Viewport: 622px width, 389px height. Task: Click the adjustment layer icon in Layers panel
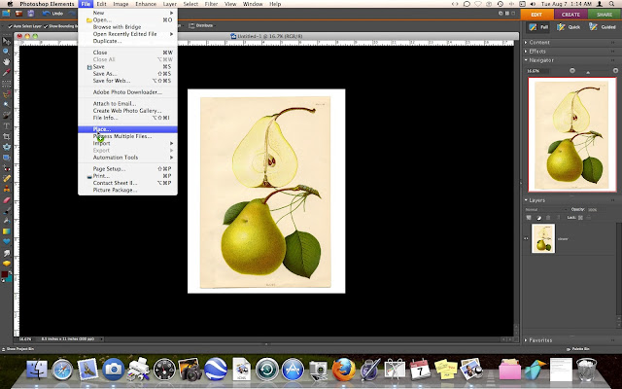point(538,218)
